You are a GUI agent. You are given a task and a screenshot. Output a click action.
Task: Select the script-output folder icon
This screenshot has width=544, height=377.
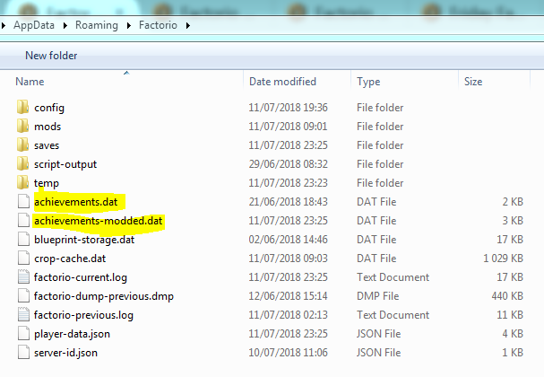pos(22,164)
